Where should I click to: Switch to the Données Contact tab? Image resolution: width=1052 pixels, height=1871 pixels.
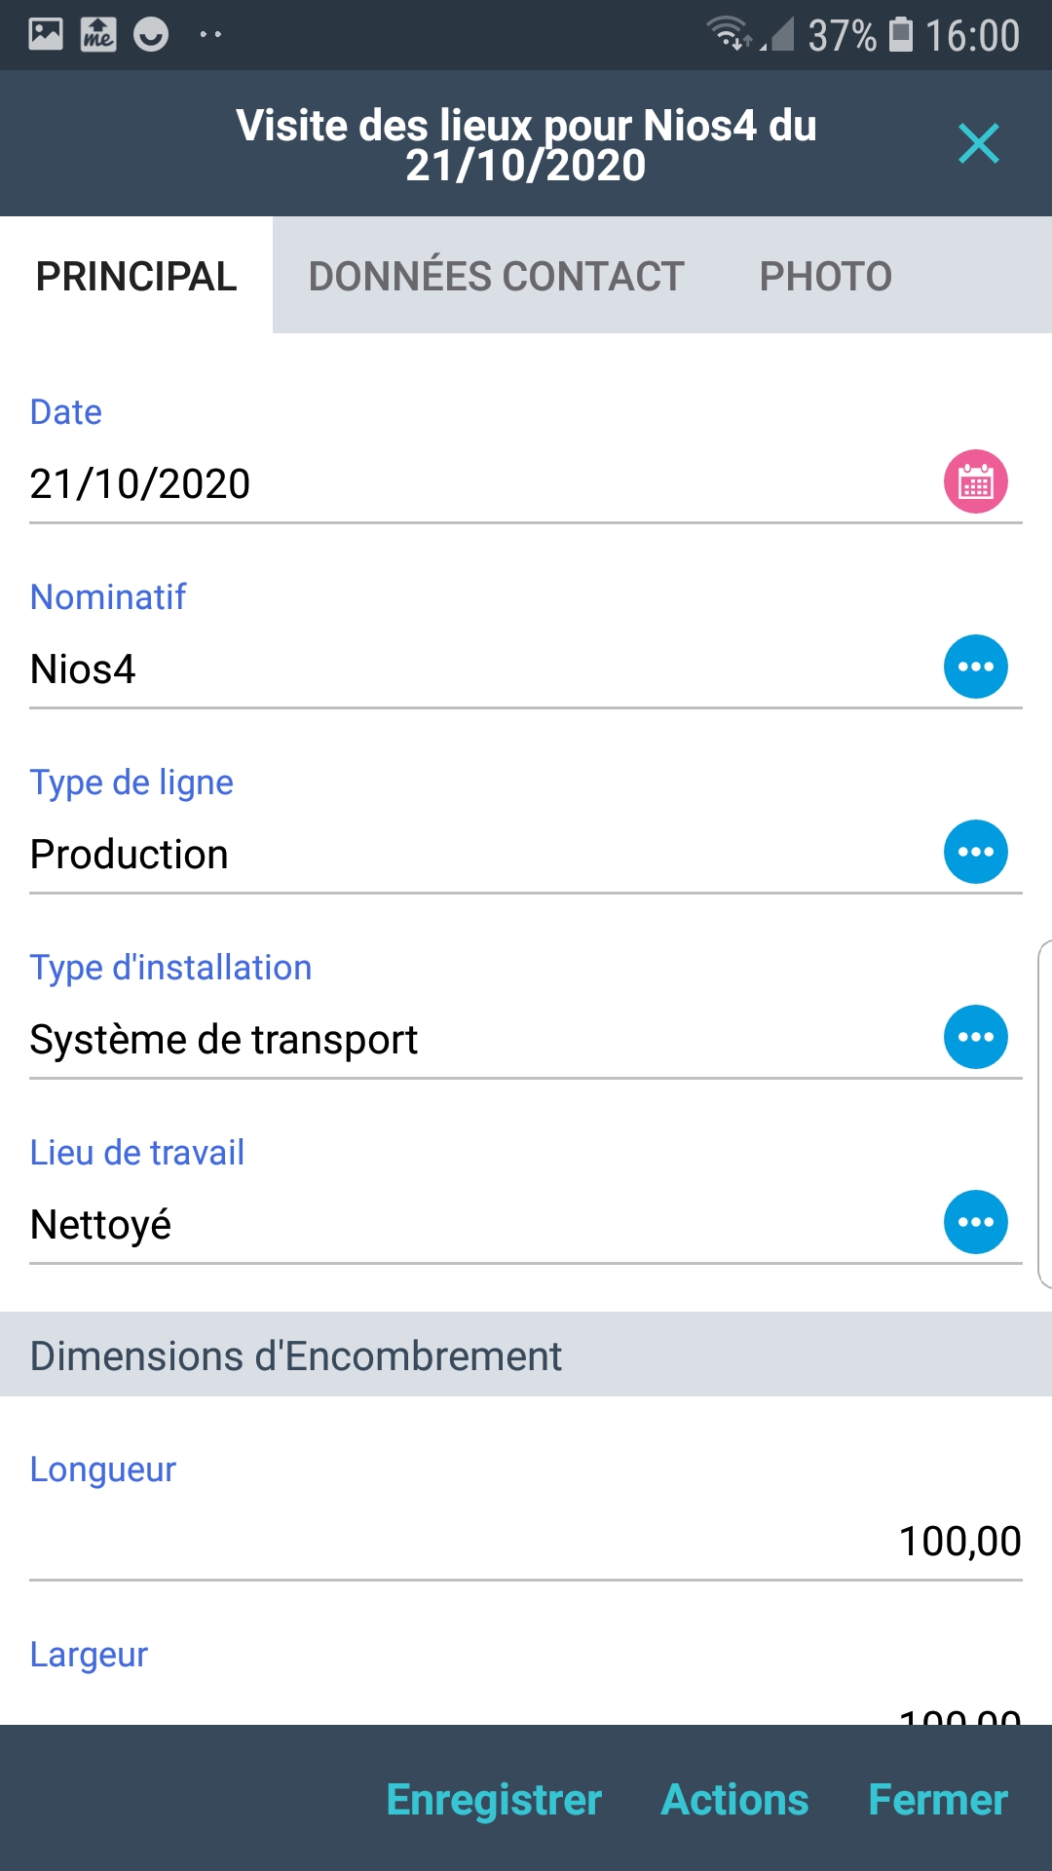coord(496,276)
